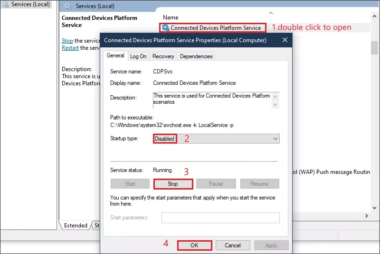Click the Cancel button
Screen dimensions: 380x254
[x=233, y=245]
